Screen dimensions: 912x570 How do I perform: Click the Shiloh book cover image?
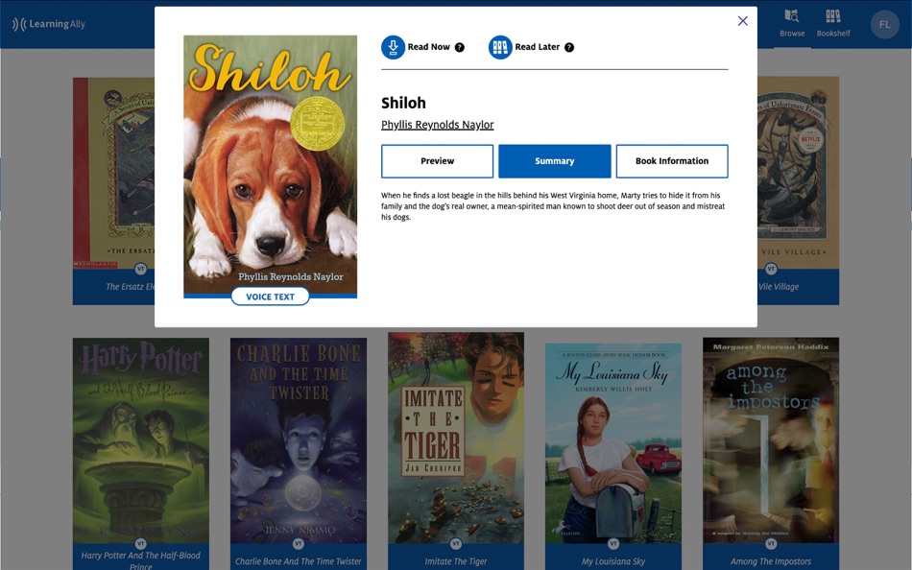(271, 166)
